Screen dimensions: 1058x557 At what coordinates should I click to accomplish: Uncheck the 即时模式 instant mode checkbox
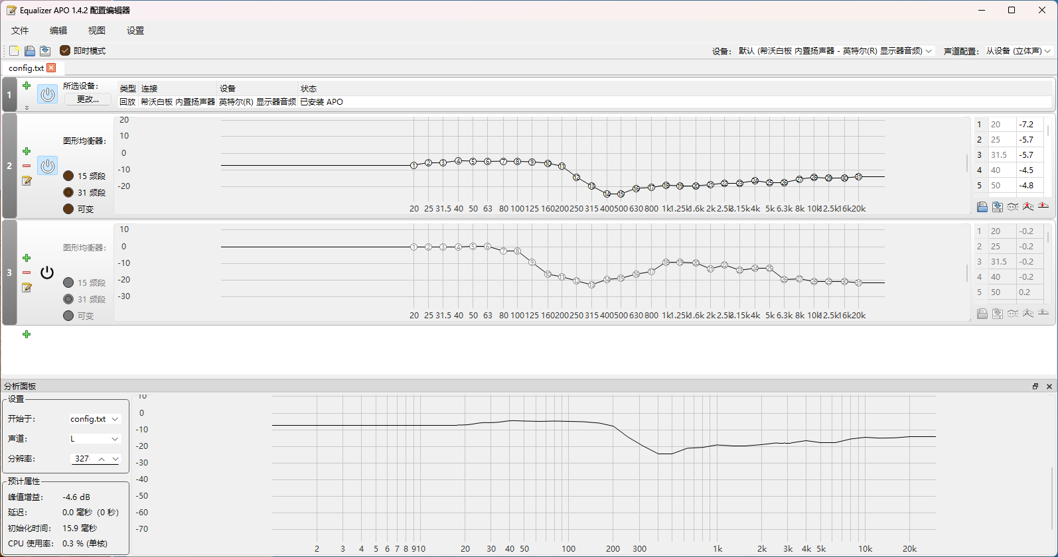[65, 51]
